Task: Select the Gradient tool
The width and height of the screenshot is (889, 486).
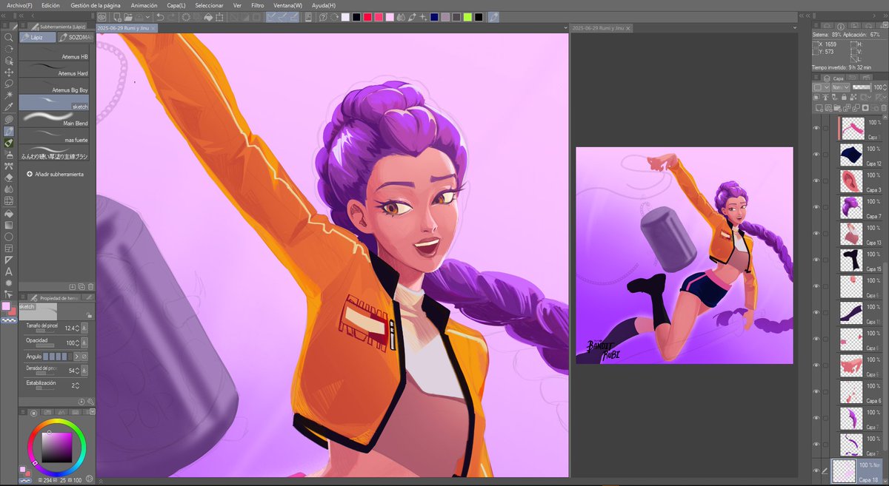Action: tap(9, 225)
